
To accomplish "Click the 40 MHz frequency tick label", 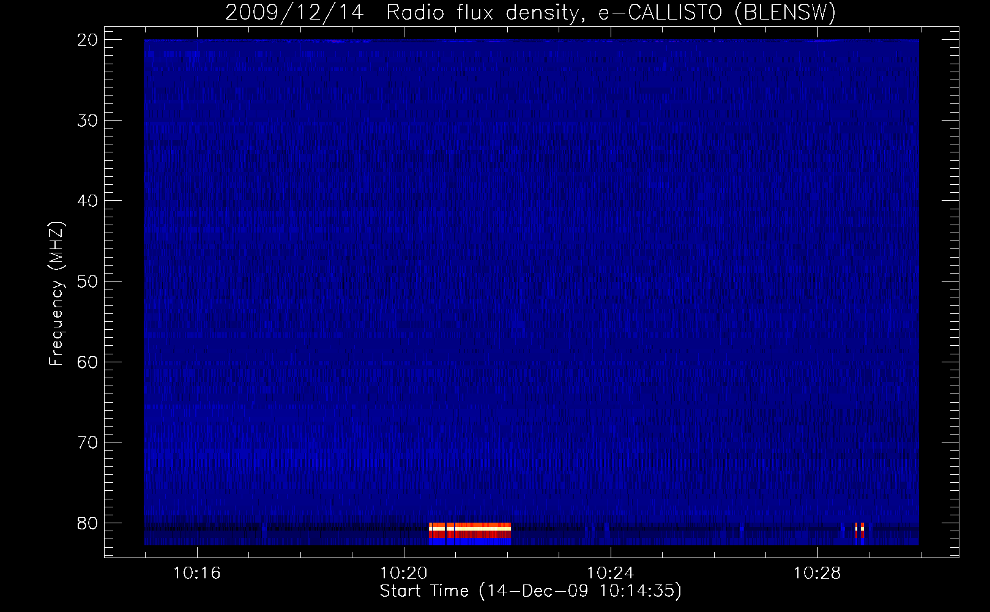I will (x=87, y=201).
